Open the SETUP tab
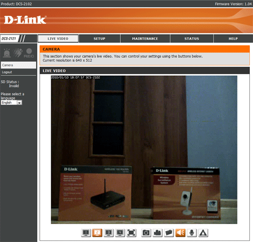The height and width of the screenshot is (242, 253). [x=100, y=39]
